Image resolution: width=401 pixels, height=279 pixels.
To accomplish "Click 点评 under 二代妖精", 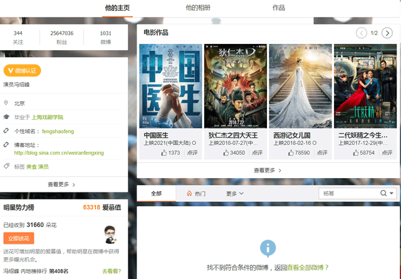I will (x=387, y=153).
